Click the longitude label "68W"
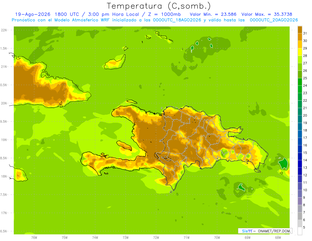The image size is (312, 241). [x=278, y=238]
